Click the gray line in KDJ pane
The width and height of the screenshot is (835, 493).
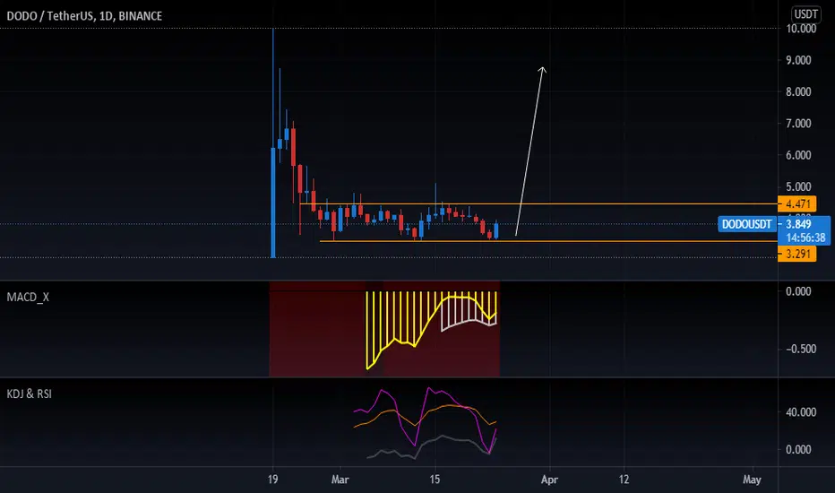tap(421, 446)
